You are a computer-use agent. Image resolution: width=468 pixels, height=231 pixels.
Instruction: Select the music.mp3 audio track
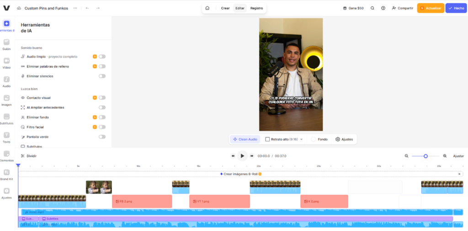[x=237, y=212]
